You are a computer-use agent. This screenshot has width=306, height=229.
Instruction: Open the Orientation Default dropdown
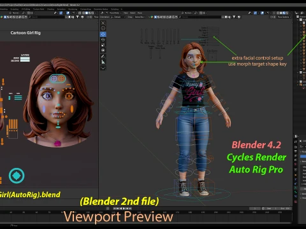118,17
